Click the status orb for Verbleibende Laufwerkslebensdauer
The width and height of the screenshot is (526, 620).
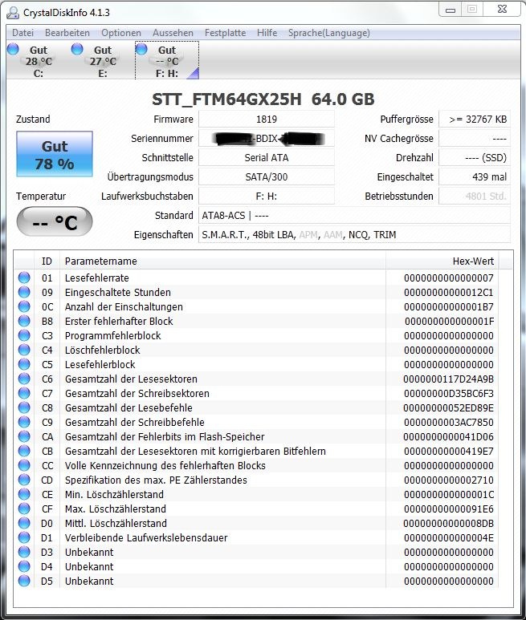(x=24, y=537)
